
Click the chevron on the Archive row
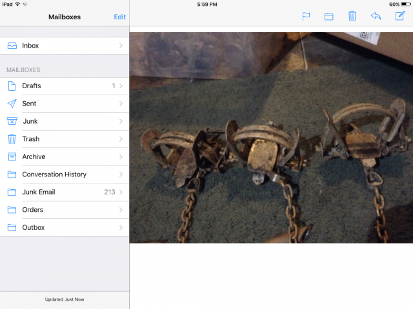click(x=121, y=156)
